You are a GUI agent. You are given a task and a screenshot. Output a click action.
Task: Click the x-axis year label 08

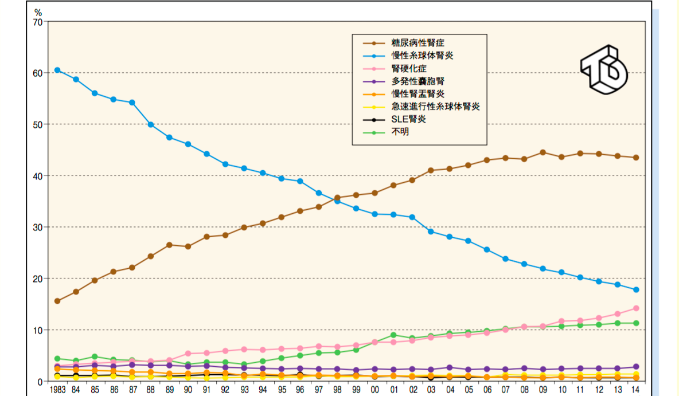point(524,390)
